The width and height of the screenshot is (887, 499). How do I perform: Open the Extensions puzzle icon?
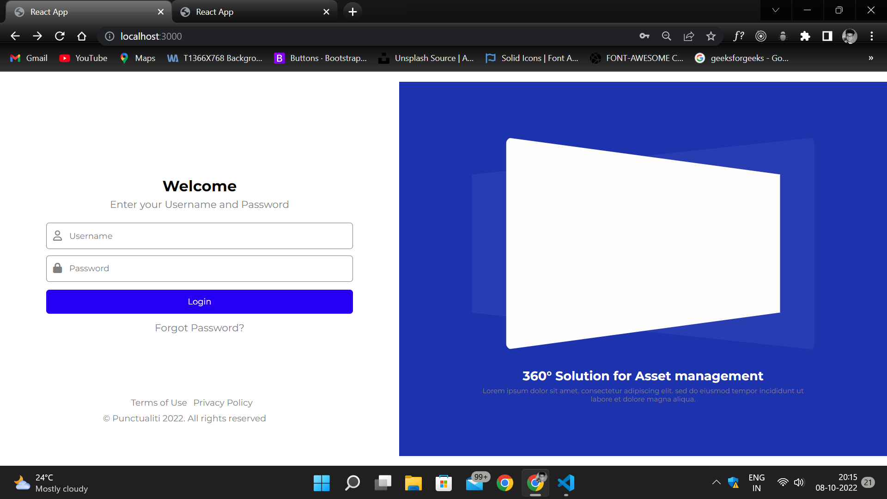(x=805, y=36)
